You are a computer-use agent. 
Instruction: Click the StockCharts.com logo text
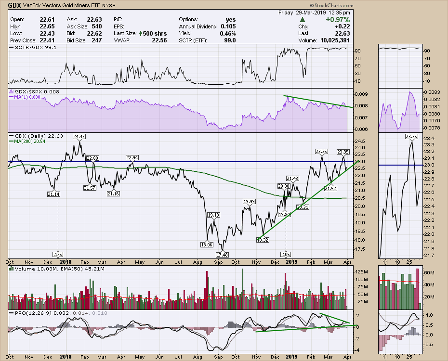pyautogui.click(x=331, y=5)
